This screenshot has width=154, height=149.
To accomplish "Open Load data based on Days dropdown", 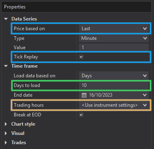I will pyautogui.click(x=114, y=76).
